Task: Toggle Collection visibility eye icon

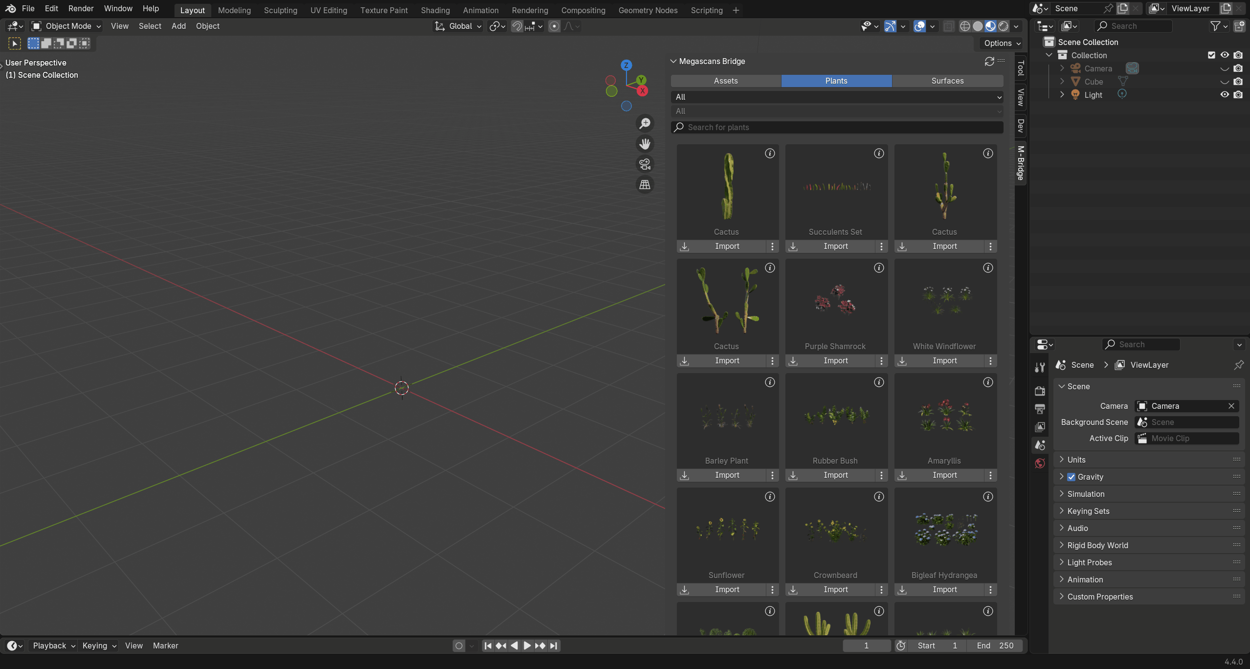Action: point(1225,55)
